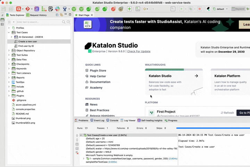Collapse the Test Cases/Create a new user log node
Viewport: 250px width, 167px height.
click(x=81, y=135)
